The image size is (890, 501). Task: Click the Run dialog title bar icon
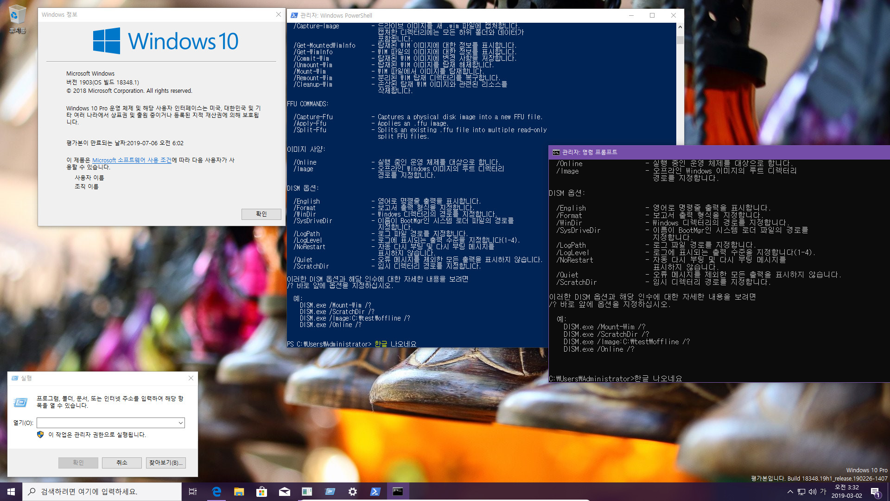coord(15,378)
